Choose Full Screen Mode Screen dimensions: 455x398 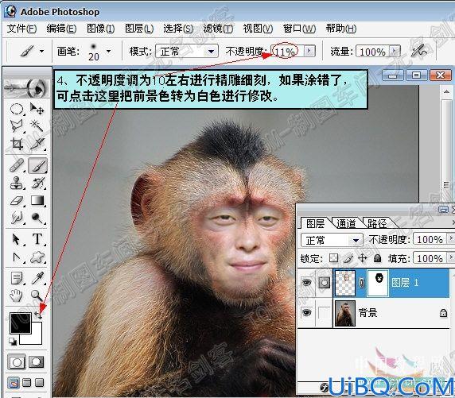[x=39, y=383]
